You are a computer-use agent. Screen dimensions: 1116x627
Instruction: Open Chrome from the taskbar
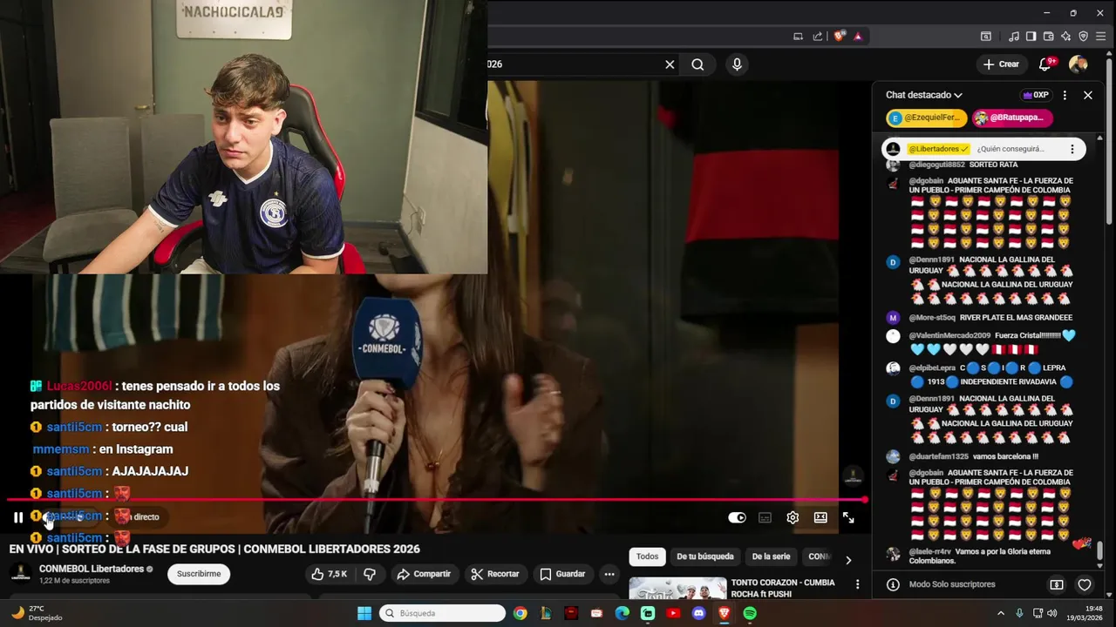521,613
